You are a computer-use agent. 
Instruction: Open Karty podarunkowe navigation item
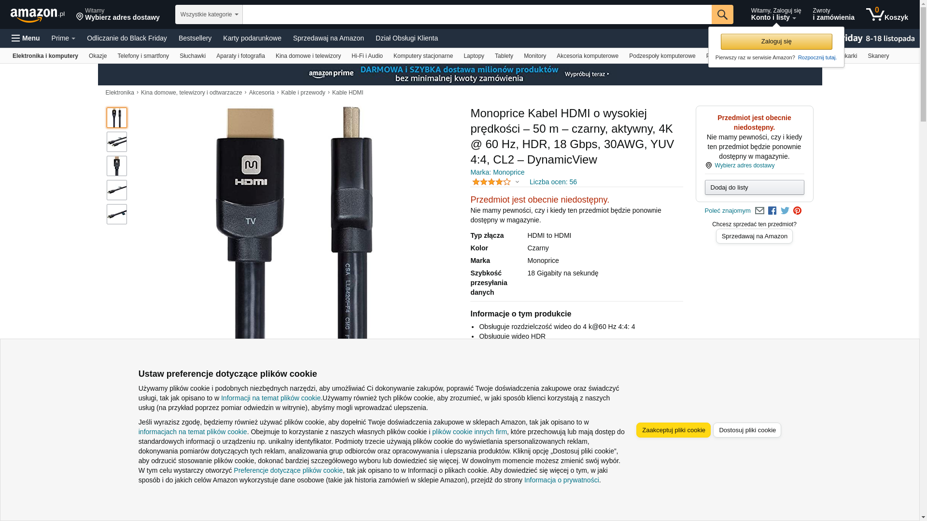tap(252, 38)
